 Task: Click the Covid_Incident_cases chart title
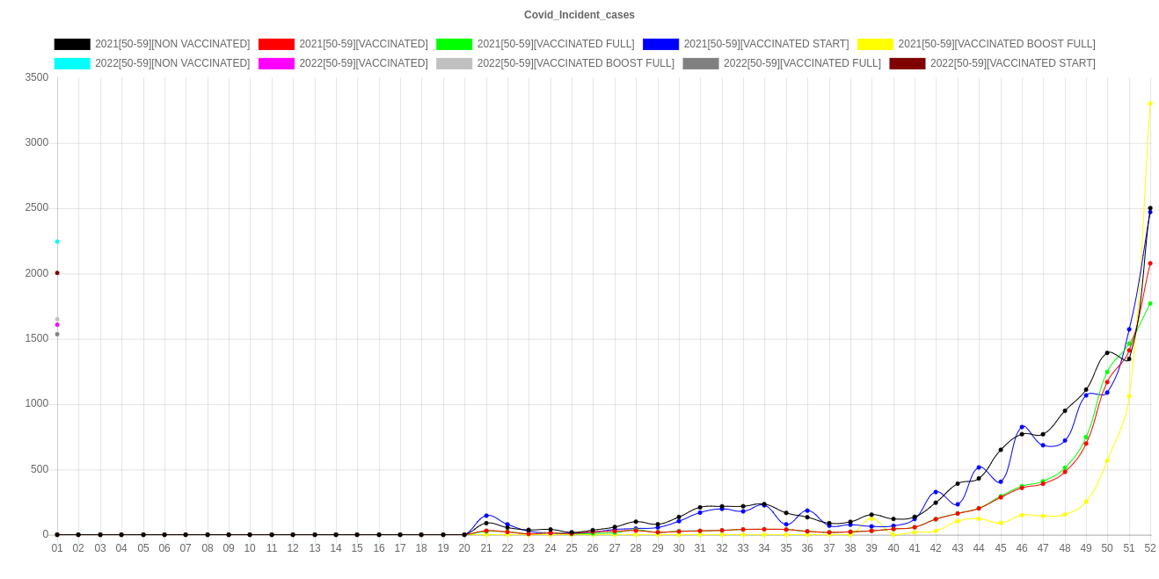click(x=579, y=15)
